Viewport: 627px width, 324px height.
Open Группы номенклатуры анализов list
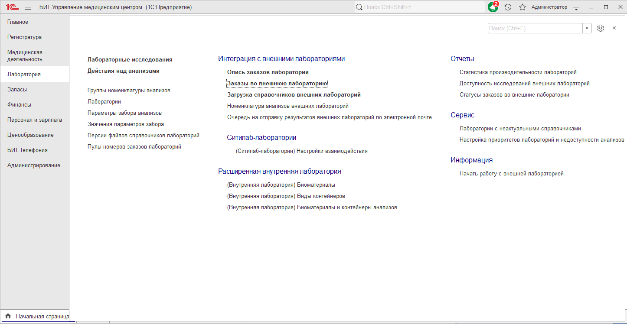pos(129,91)
